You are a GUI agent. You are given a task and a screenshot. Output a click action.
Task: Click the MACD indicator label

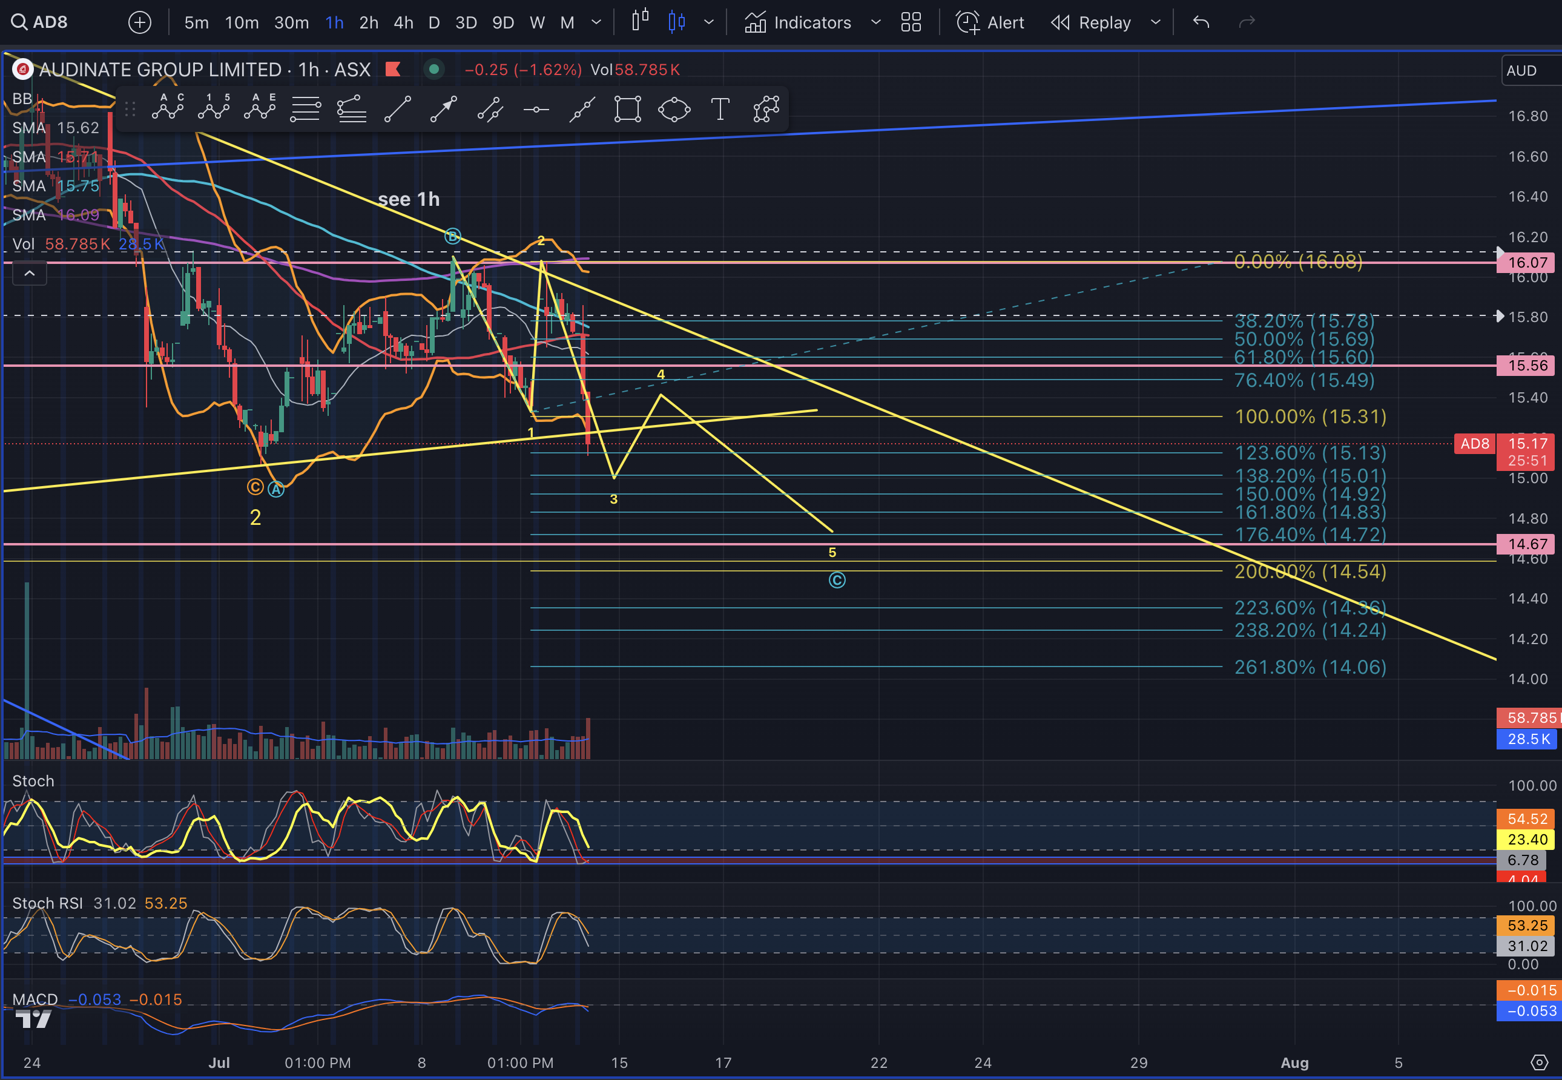35,999
